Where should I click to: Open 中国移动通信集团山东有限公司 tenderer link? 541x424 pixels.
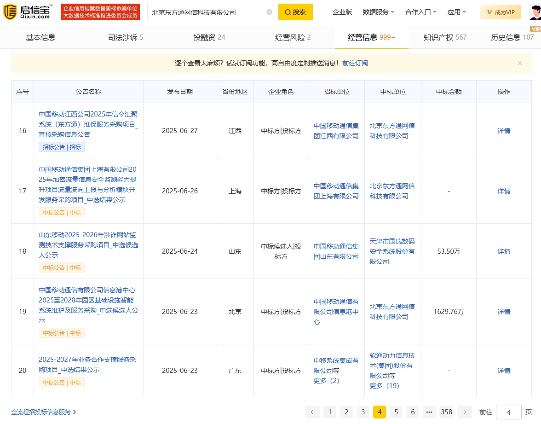336,251
